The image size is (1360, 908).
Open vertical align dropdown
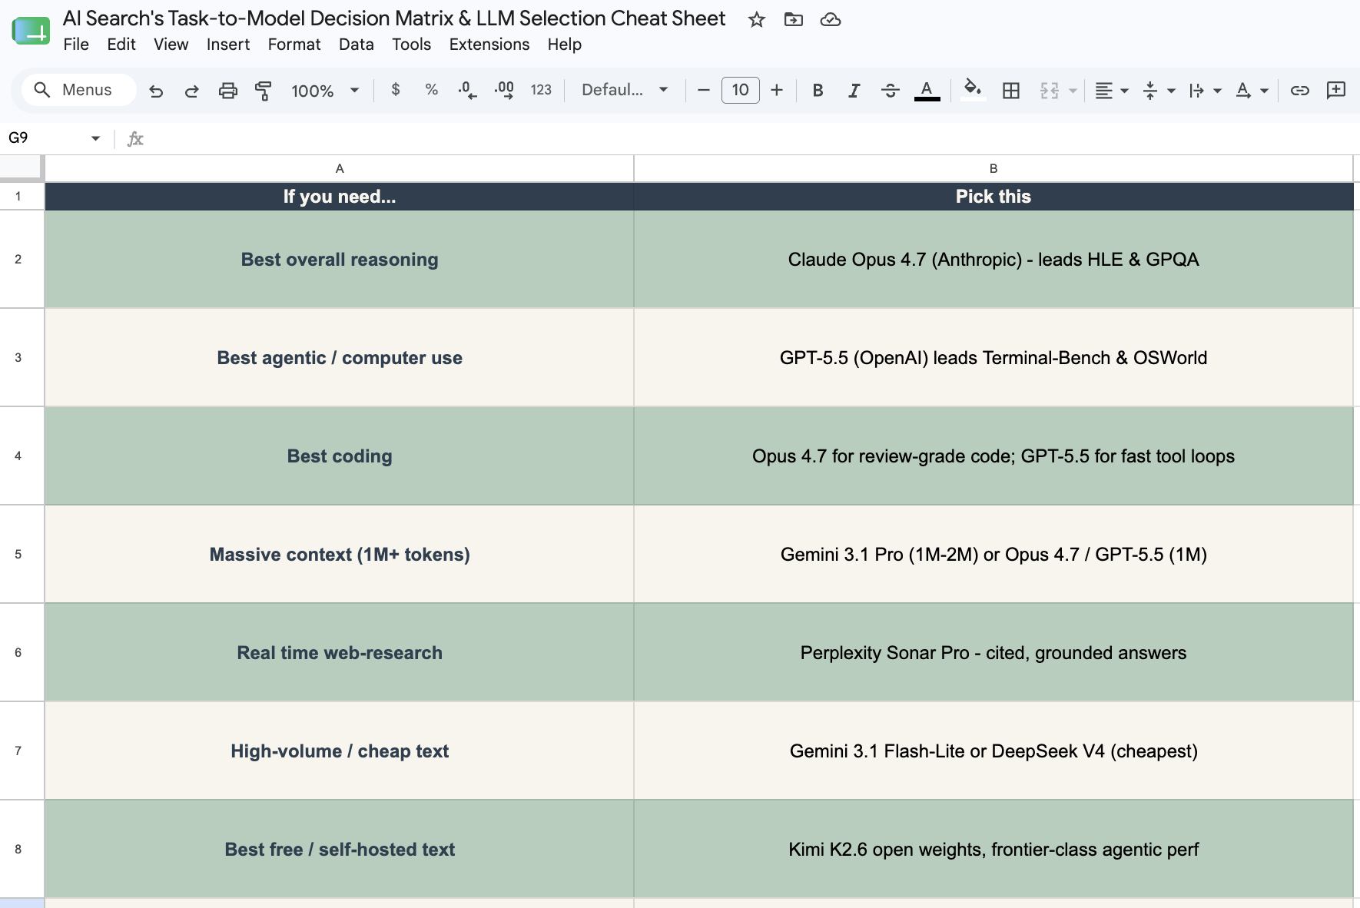coord(1159,90)
